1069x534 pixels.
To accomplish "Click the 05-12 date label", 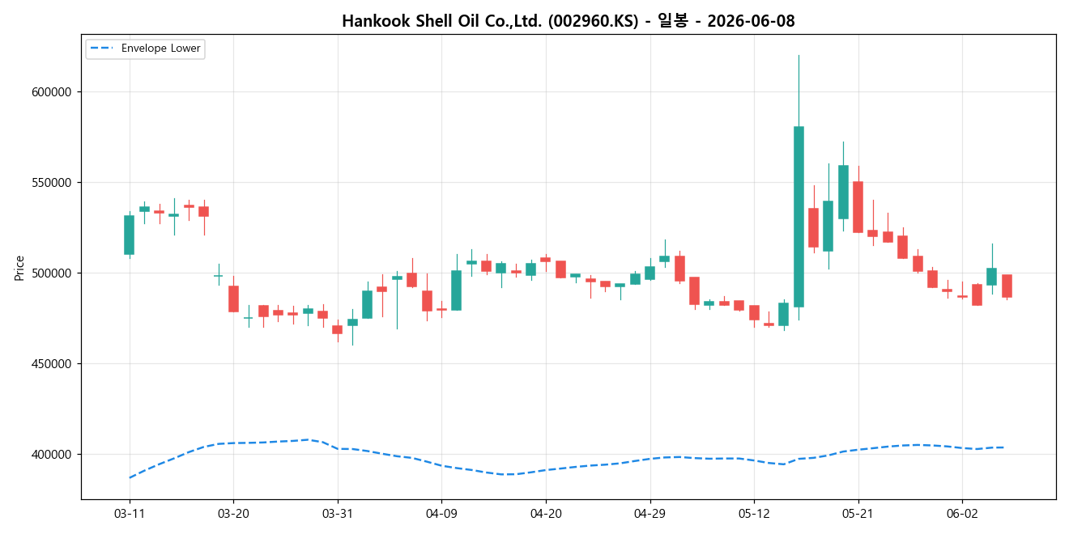I will [x=754, y=513].
